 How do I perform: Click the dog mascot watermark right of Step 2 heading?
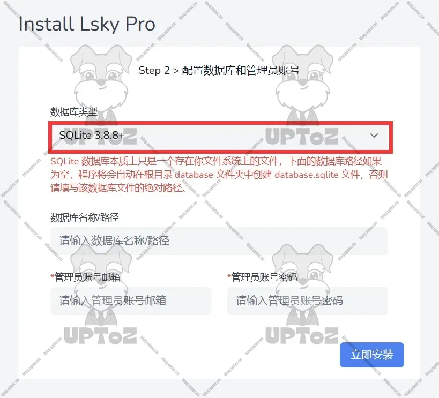click(x=302, y=85)
